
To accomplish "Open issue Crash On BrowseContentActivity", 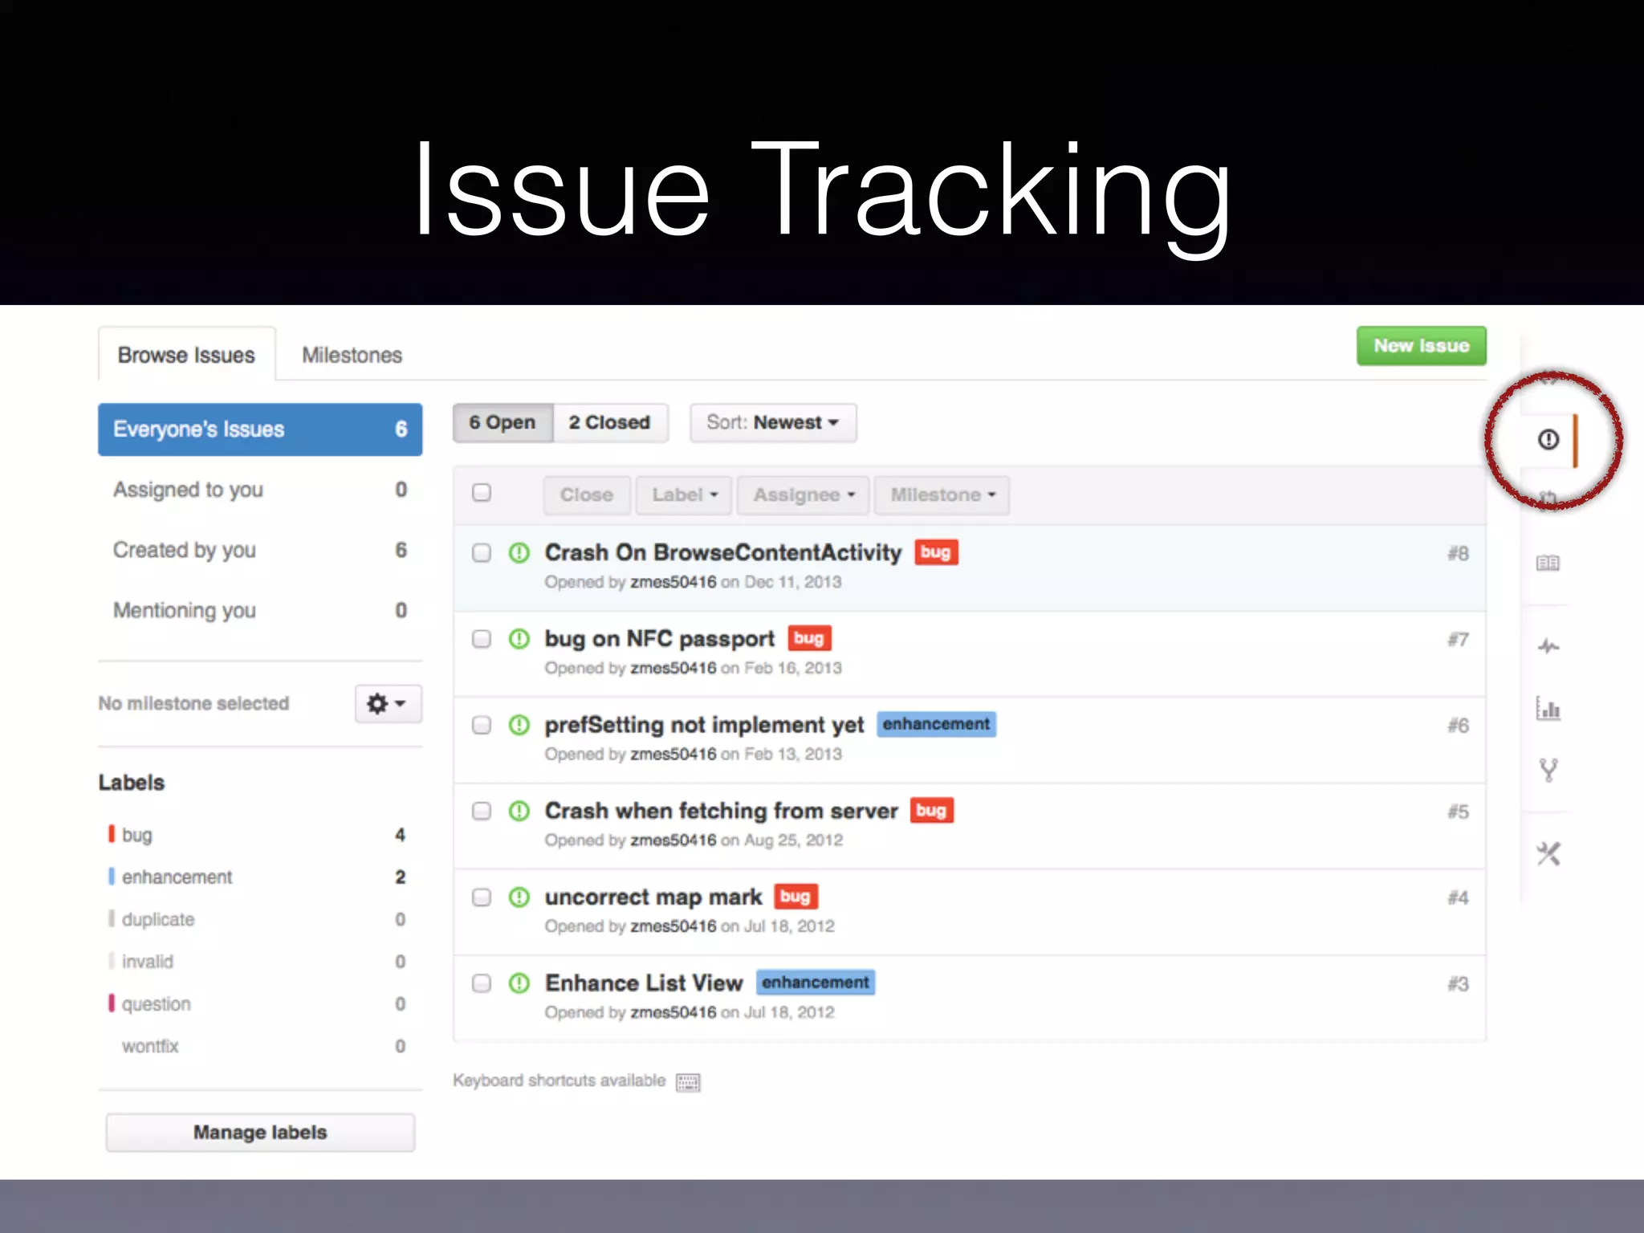I will pyautogui.click(x=723, y=552).
